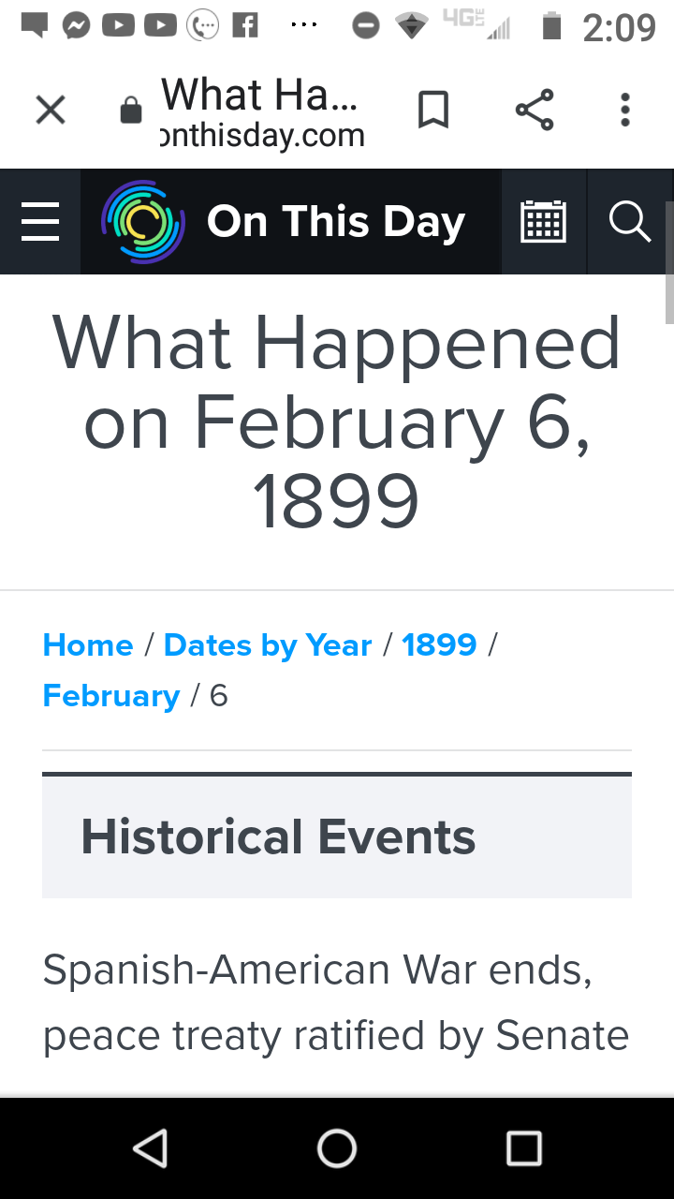Screen dimensions: 674x1199
Task: Click the page scrollbar thumb
Action: tap(668, 262)
